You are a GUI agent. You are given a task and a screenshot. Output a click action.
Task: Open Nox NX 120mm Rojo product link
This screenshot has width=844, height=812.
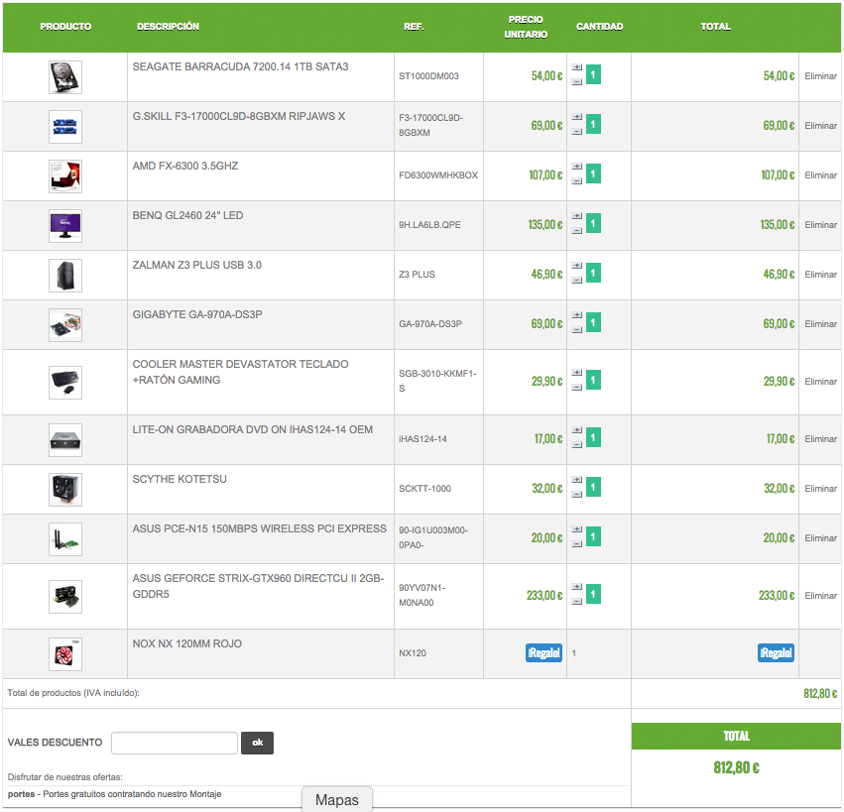[186, 643]
